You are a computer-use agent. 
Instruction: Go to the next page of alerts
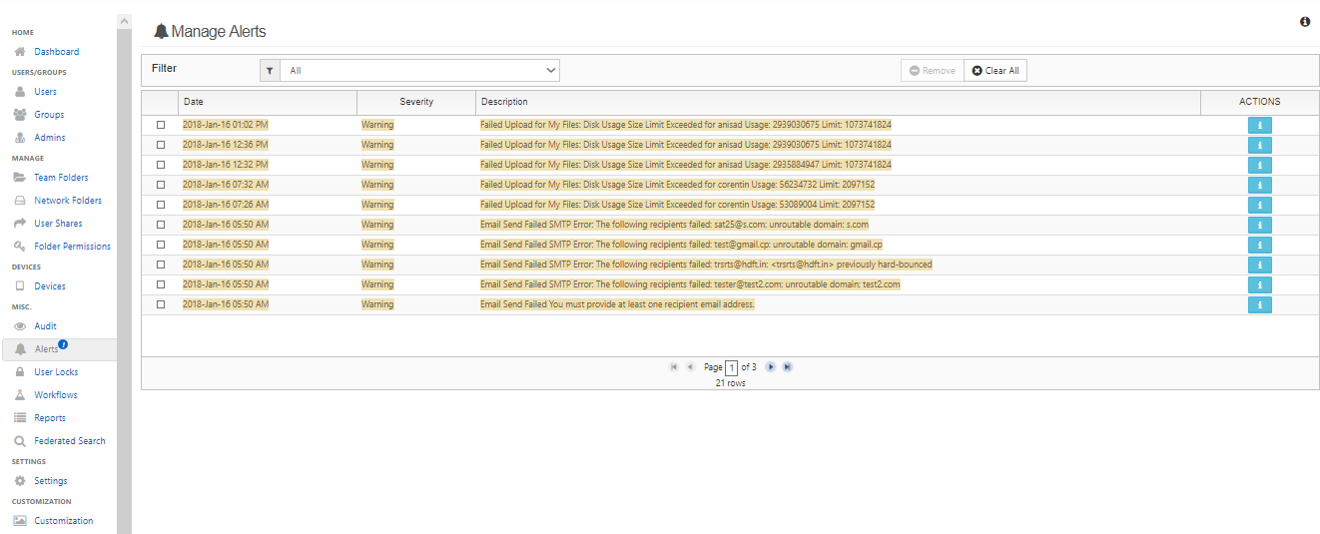click(771, 367)
